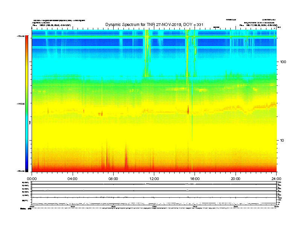This screenshot has height=230, width=298.
Task: Click the -145.00 colorbar label
Action: pyautogui.click(x=21, y=104)
